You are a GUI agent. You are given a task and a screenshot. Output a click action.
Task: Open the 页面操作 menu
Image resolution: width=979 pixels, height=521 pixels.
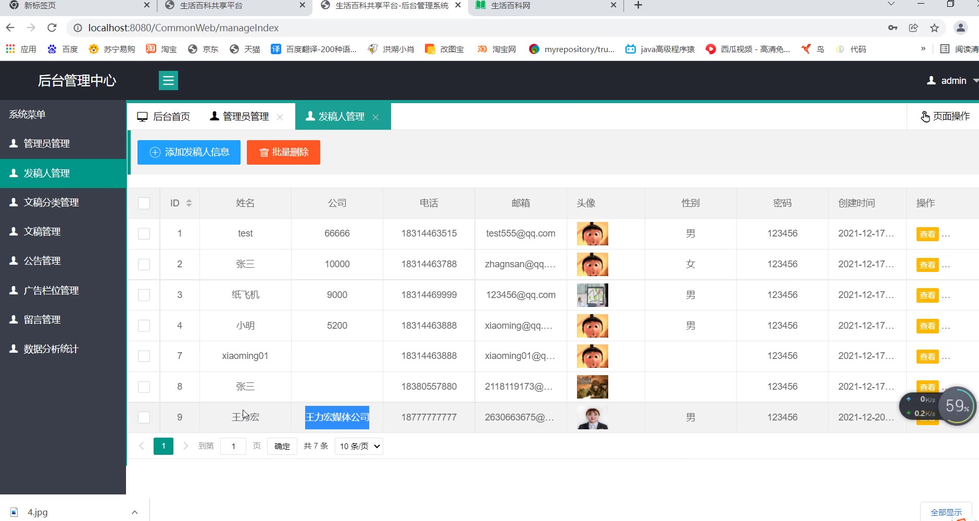945,116
